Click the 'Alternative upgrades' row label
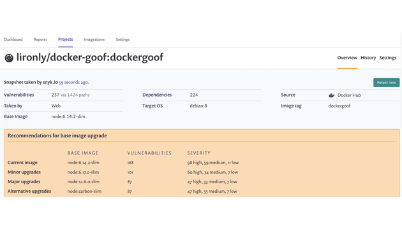Image resolution: width=402 pixels, height=229 pixels. [x=29, y=191]
